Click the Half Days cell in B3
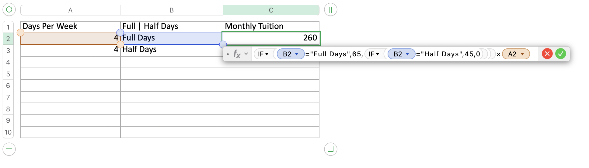 171,50
